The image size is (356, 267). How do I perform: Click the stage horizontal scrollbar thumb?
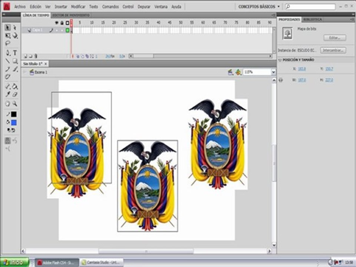146,251
